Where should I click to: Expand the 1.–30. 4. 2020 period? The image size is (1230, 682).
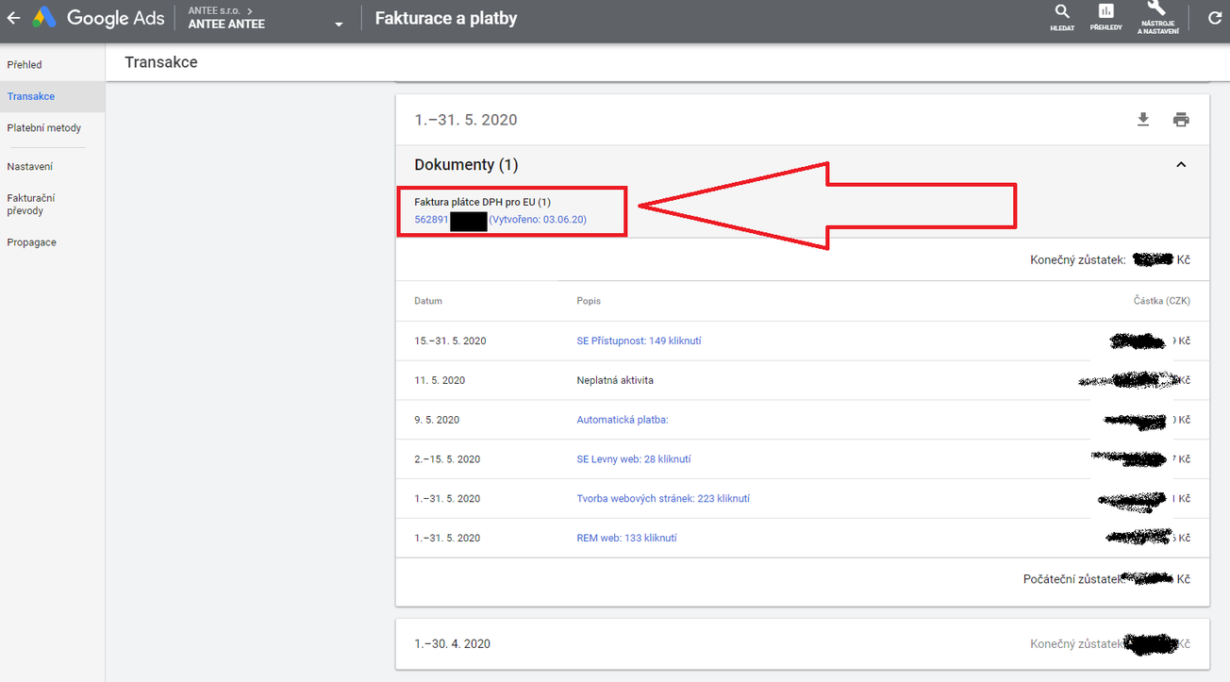[453, 643]
